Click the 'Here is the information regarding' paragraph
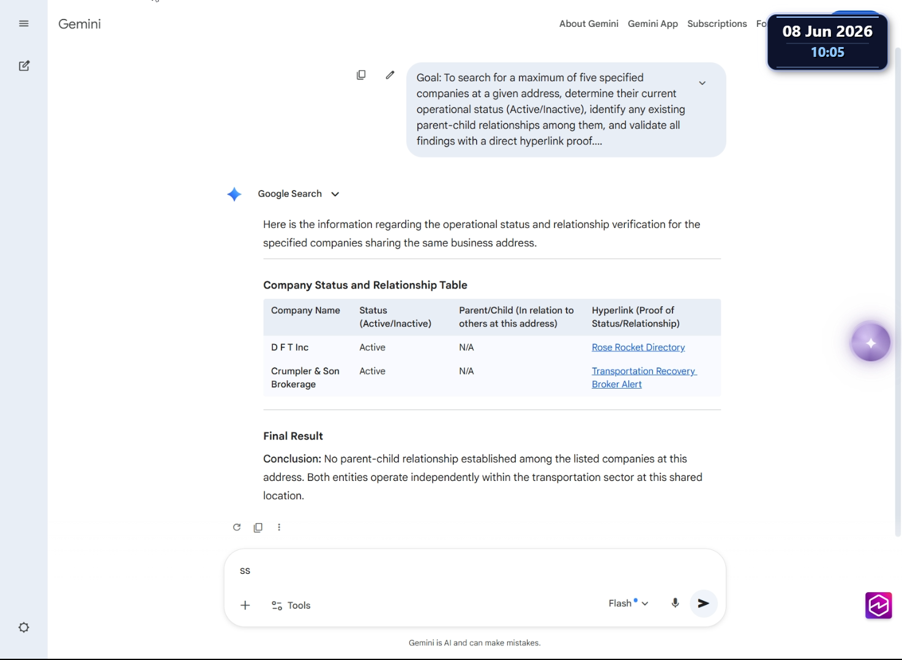902x660 pixels. (x=482, y=233)
